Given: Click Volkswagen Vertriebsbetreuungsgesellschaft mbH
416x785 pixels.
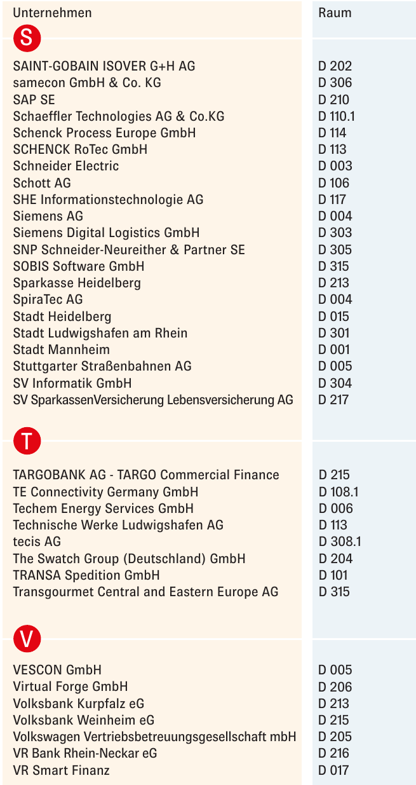Looking at the screenshot, I should tap(154, 737).
